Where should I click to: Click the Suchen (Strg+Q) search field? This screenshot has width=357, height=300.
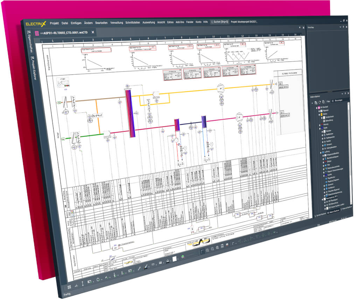point(219,22)
